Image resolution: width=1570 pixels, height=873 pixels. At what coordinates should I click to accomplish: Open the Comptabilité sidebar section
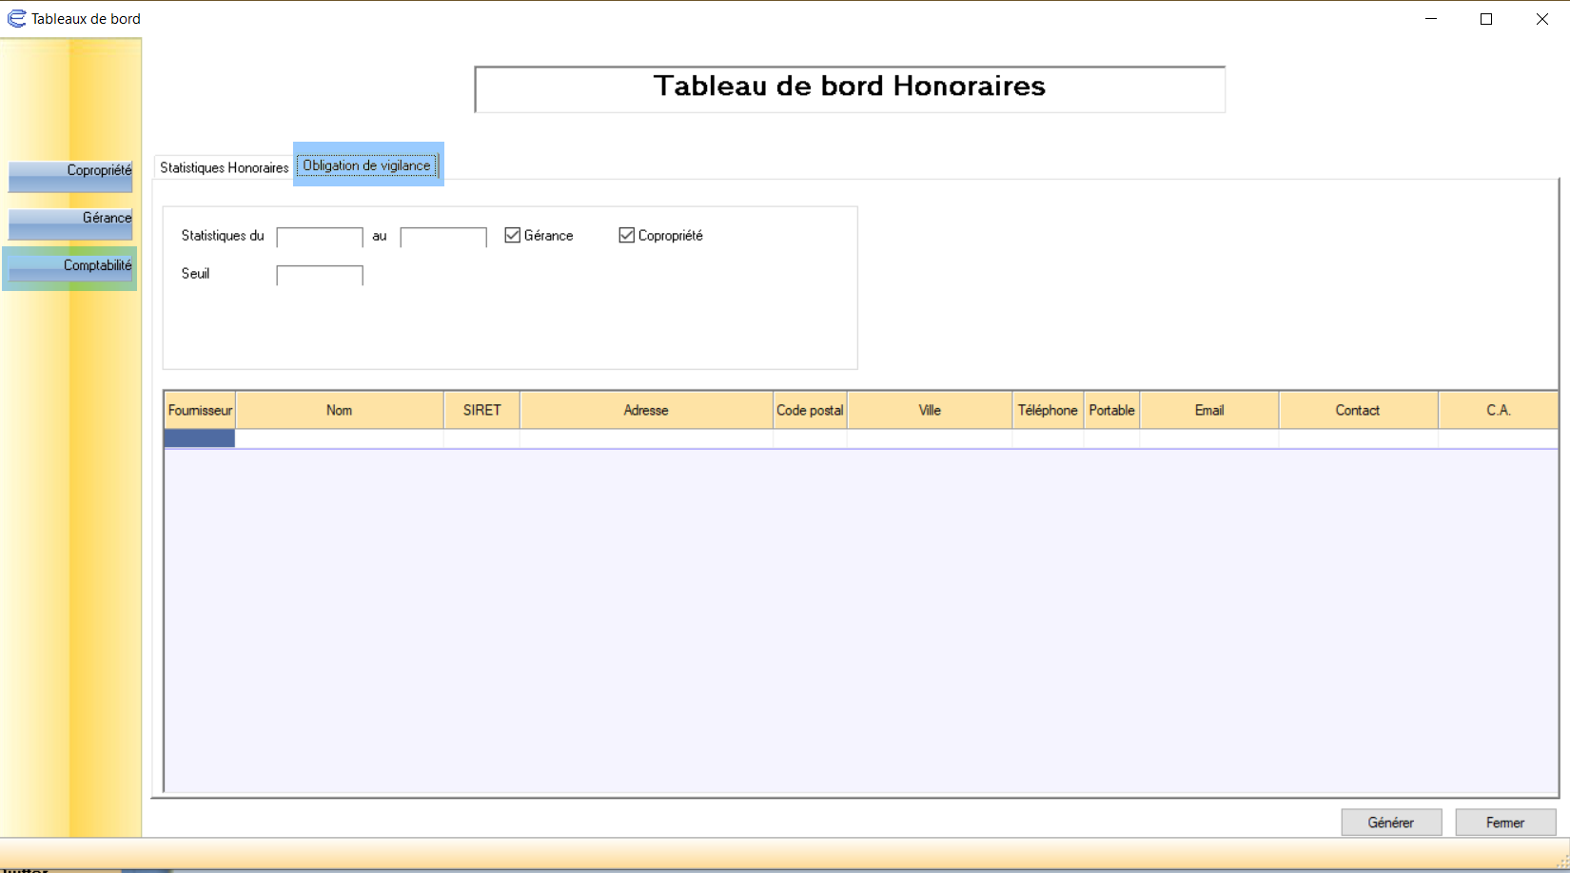click(70, 269)
